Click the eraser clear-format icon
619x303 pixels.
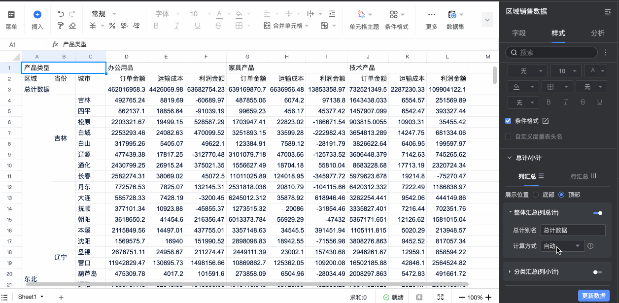click(72, 26)
